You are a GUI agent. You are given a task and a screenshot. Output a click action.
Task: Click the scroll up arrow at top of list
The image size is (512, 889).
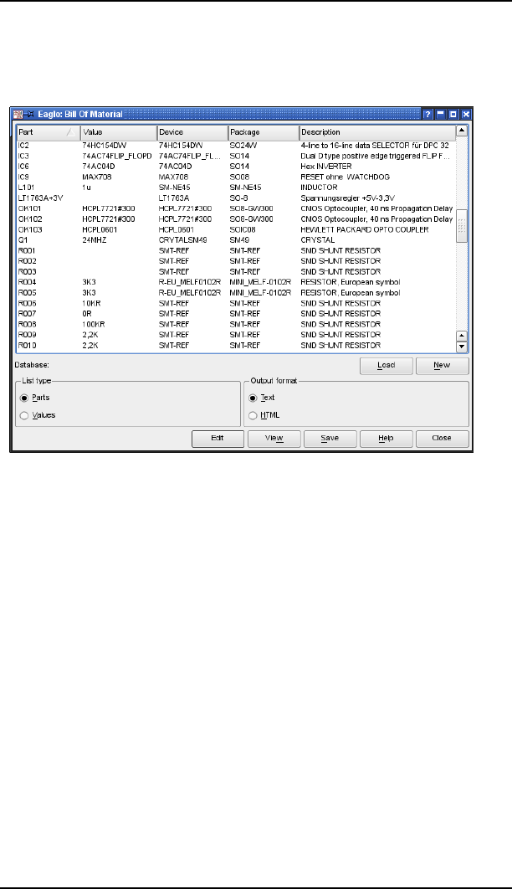[462, 131]
